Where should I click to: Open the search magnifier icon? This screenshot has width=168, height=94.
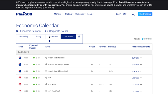(x=133, y=14)
